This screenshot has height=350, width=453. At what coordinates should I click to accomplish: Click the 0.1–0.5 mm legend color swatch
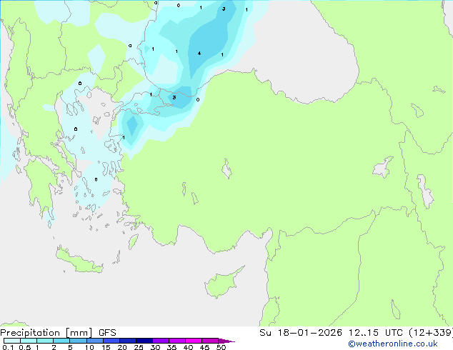[12, 341]
